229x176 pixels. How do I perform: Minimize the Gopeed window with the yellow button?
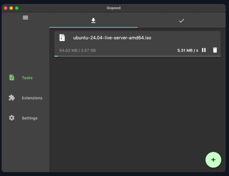(x=11, y=8)
